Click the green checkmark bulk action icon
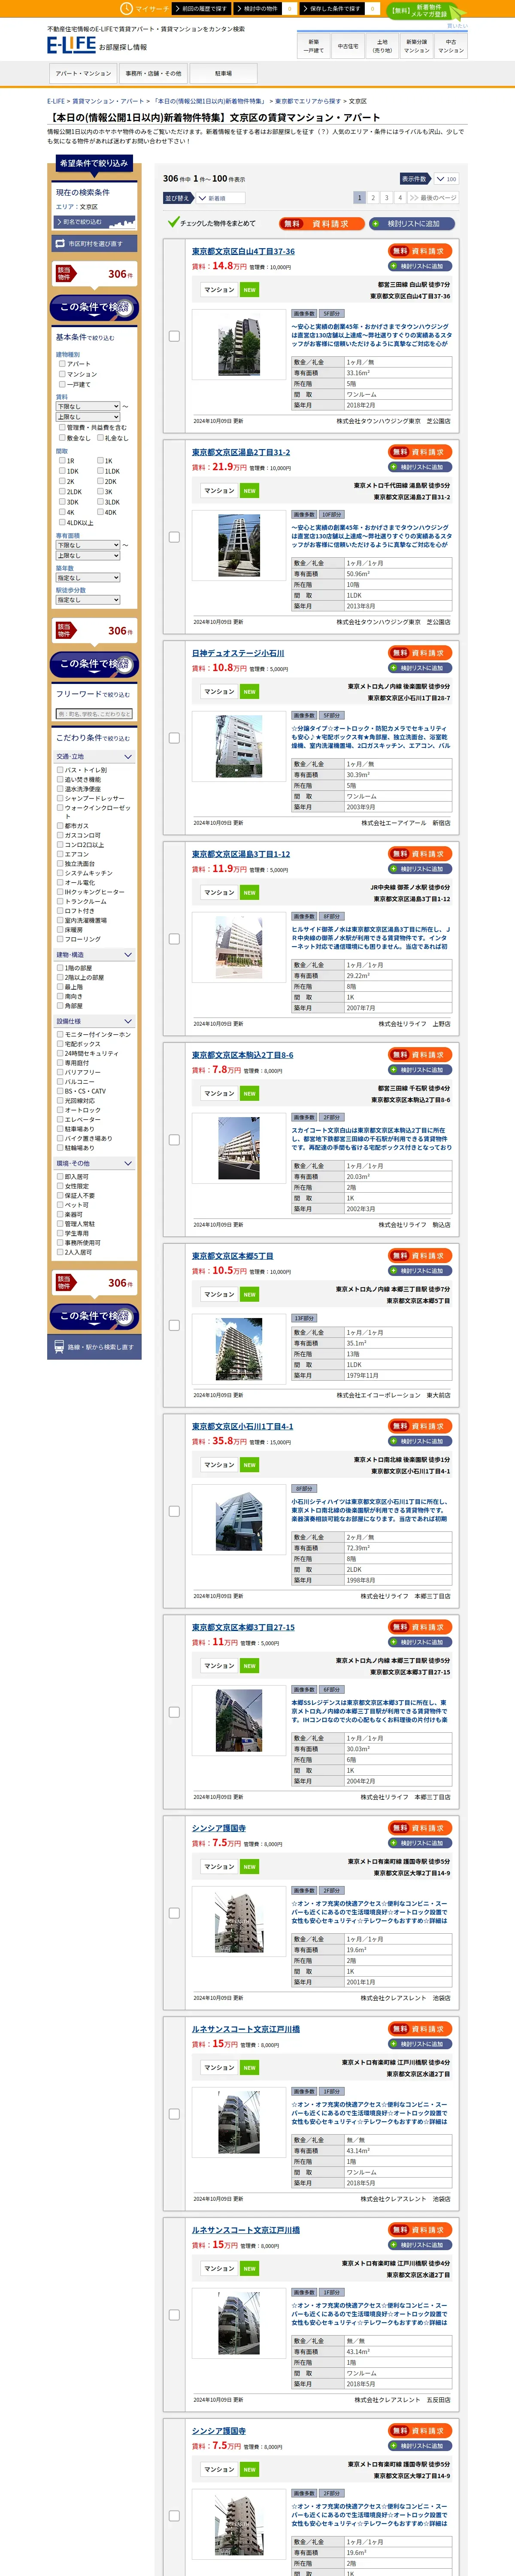The image size is (515, 2576). click(173, 222)
